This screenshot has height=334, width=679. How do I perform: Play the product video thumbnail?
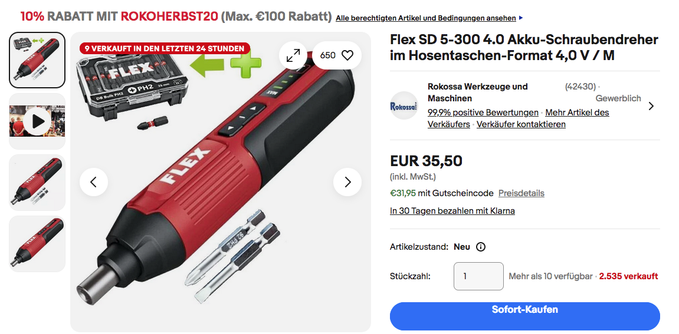tap(37, 121)
